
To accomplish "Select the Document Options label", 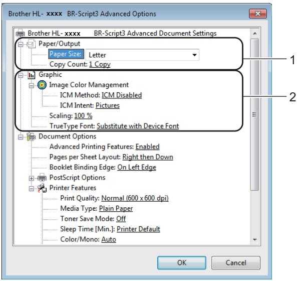I will [x=67, y=136].
